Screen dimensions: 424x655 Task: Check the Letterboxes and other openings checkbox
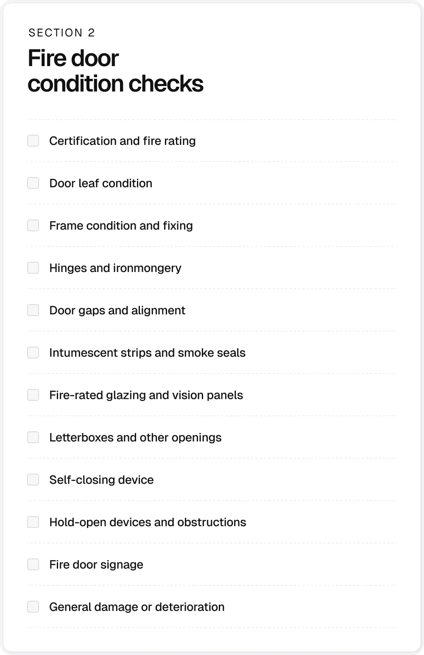click(x=33, y=437)
